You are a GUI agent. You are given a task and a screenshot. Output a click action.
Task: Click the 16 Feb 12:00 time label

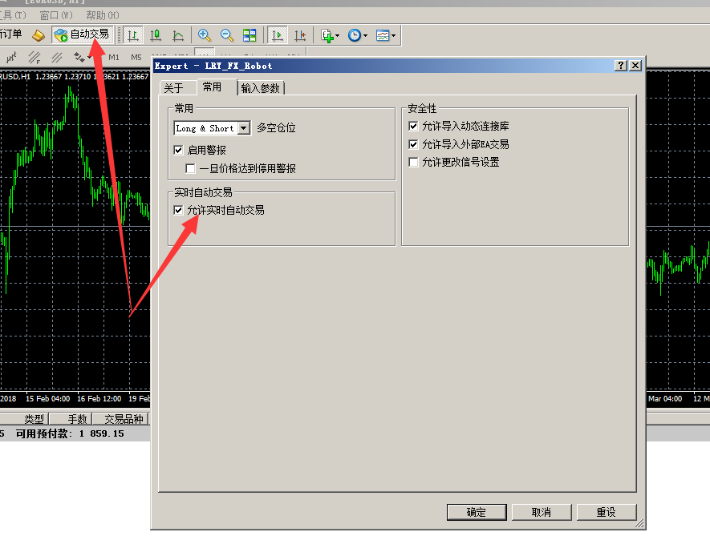point(99,398)
